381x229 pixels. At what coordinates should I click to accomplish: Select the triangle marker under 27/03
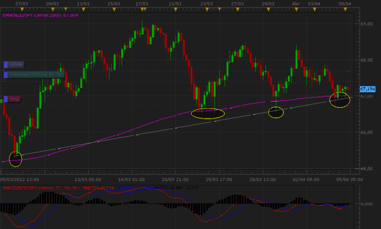[x=238, y=8]
